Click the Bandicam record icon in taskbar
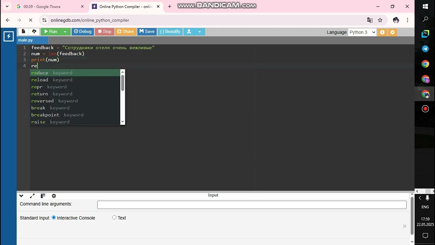435x245 pixels. tap(425, 109)
